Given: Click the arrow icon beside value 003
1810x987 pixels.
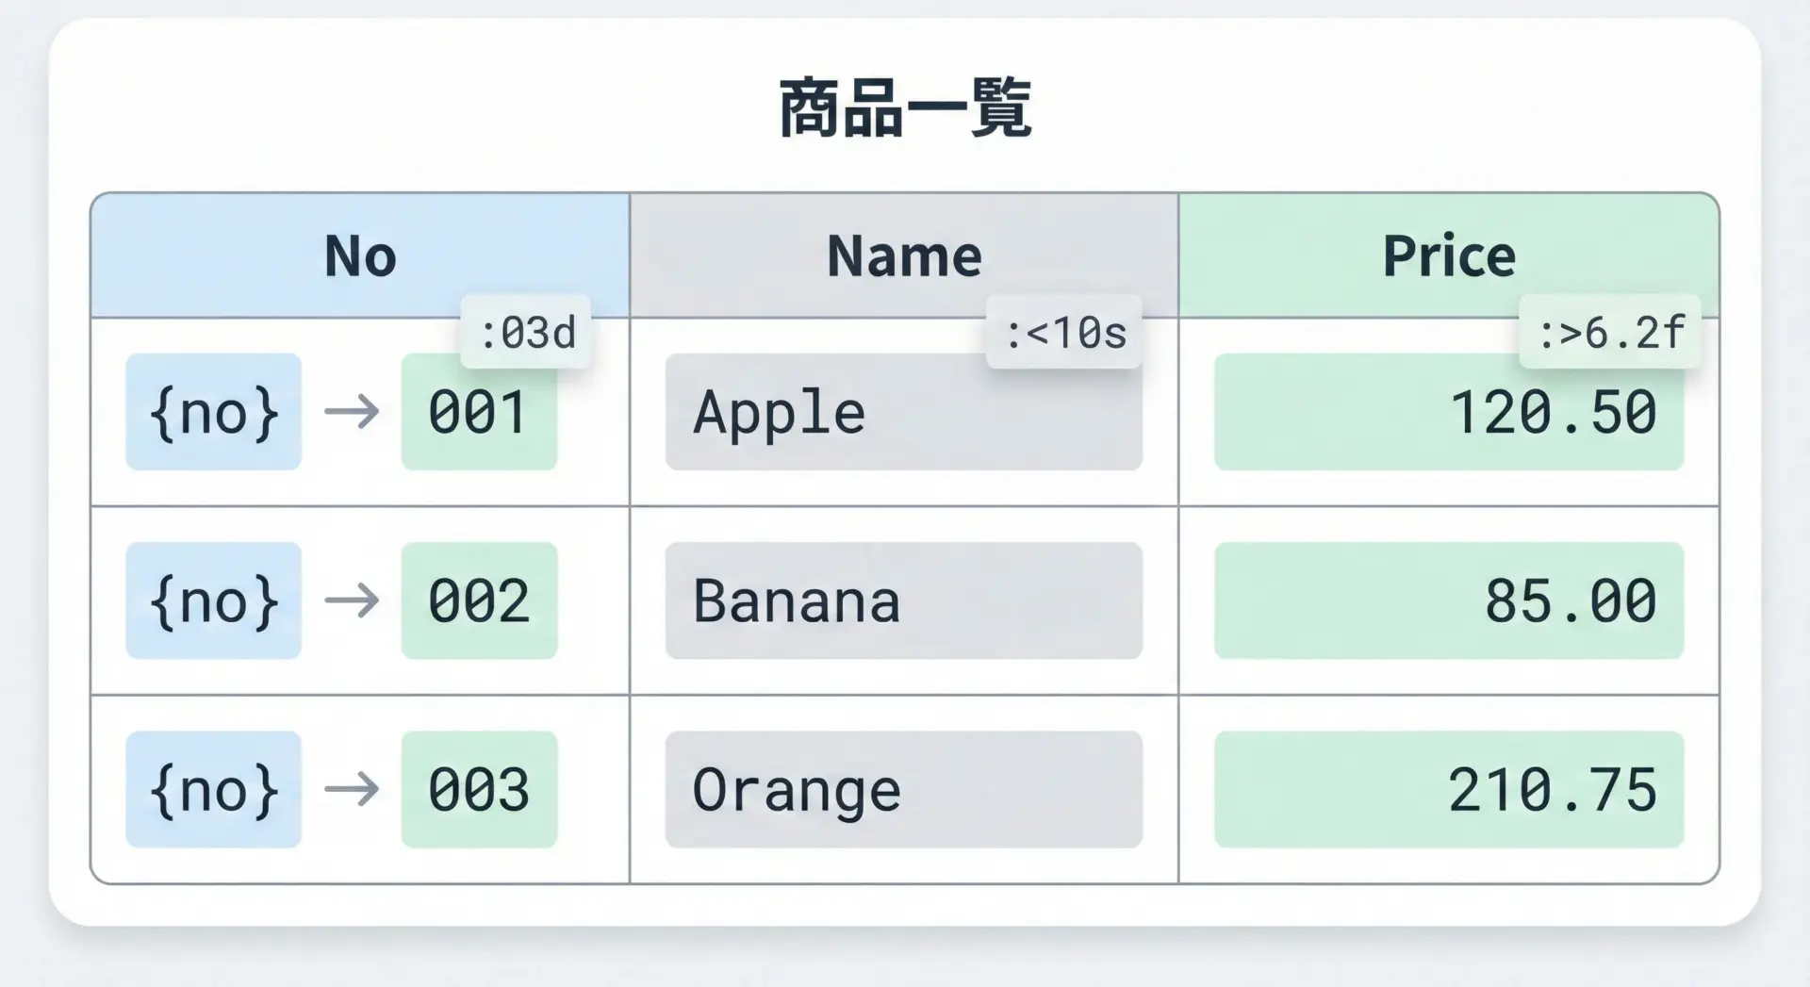Looking at the screenshot, I should click(352, 789).
